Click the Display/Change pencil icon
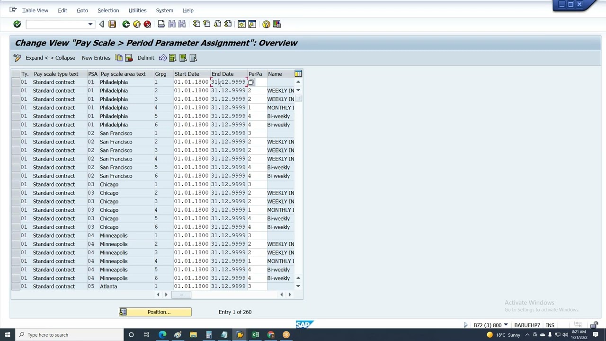This screenshot has width=606, height=341. (18, 58)
